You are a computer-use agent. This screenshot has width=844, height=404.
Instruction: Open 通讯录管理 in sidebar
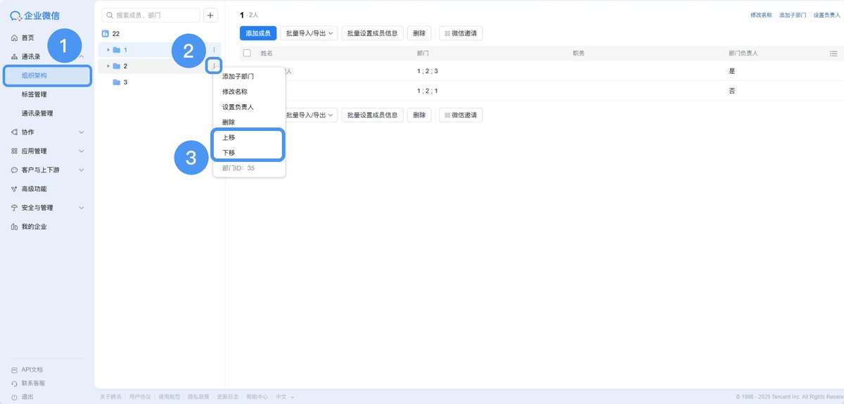[x=37, y=113]
